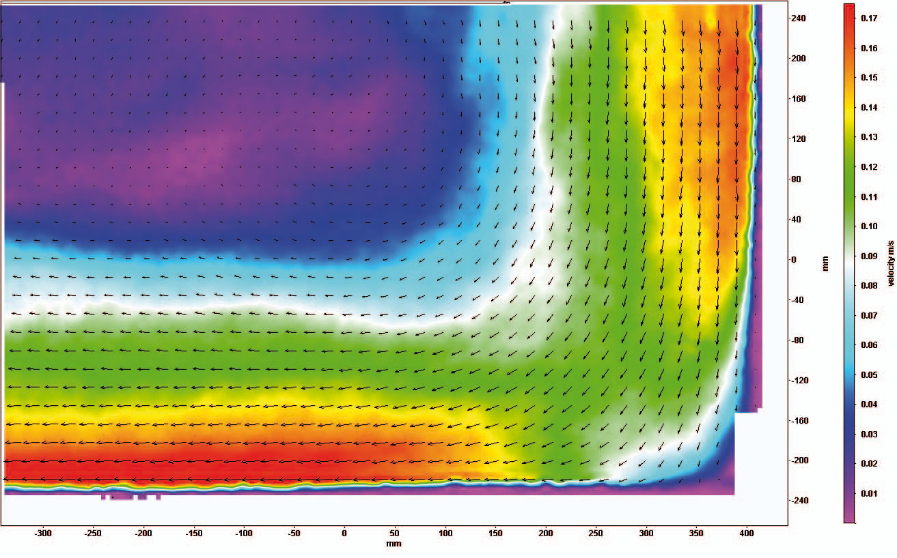Click the 0.13 colorbar value
The image size is (897, 558).
(868, 137)
